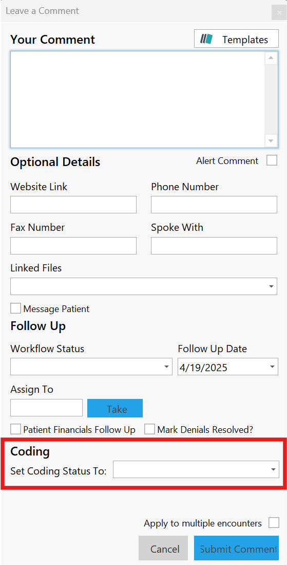The image size is (287, 565).
Task: Tick Patient Financials Follow Up checkbox
Action: coord(16,429)
